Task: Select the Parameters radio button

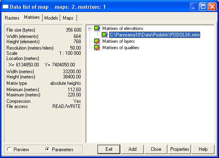Action: [48, 149]
